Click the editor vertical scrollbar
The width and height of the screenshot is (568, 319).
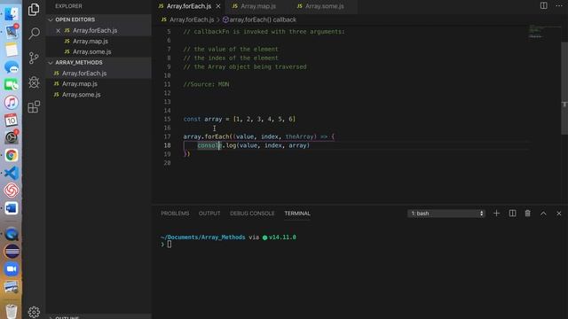[564, 88]
